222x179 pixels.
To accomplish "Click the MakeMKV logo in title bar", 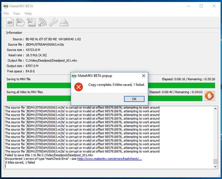I will (6, 6).
